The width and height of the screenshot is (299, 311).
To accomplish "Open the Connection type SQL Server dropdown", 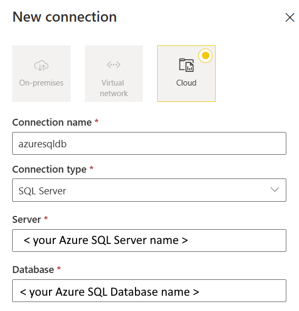I will point(149,190).
